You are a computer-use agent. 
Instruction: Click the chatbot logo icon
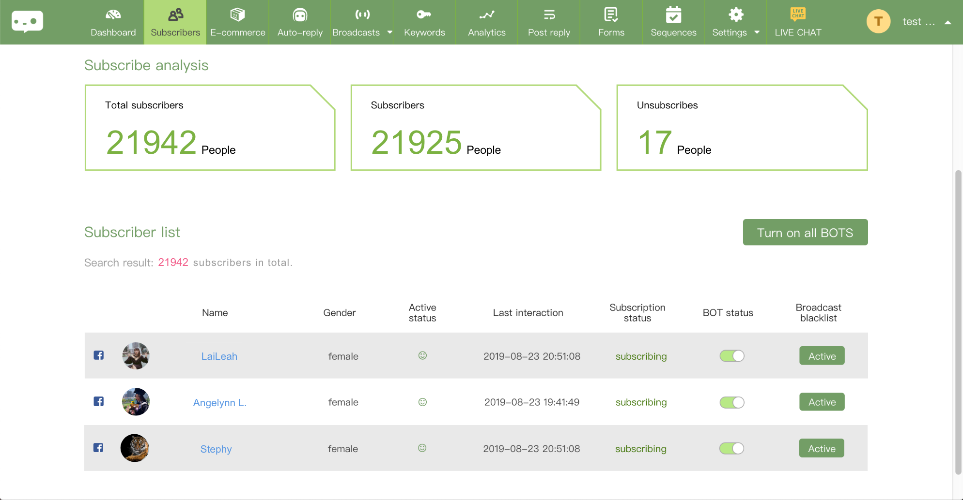27,22
